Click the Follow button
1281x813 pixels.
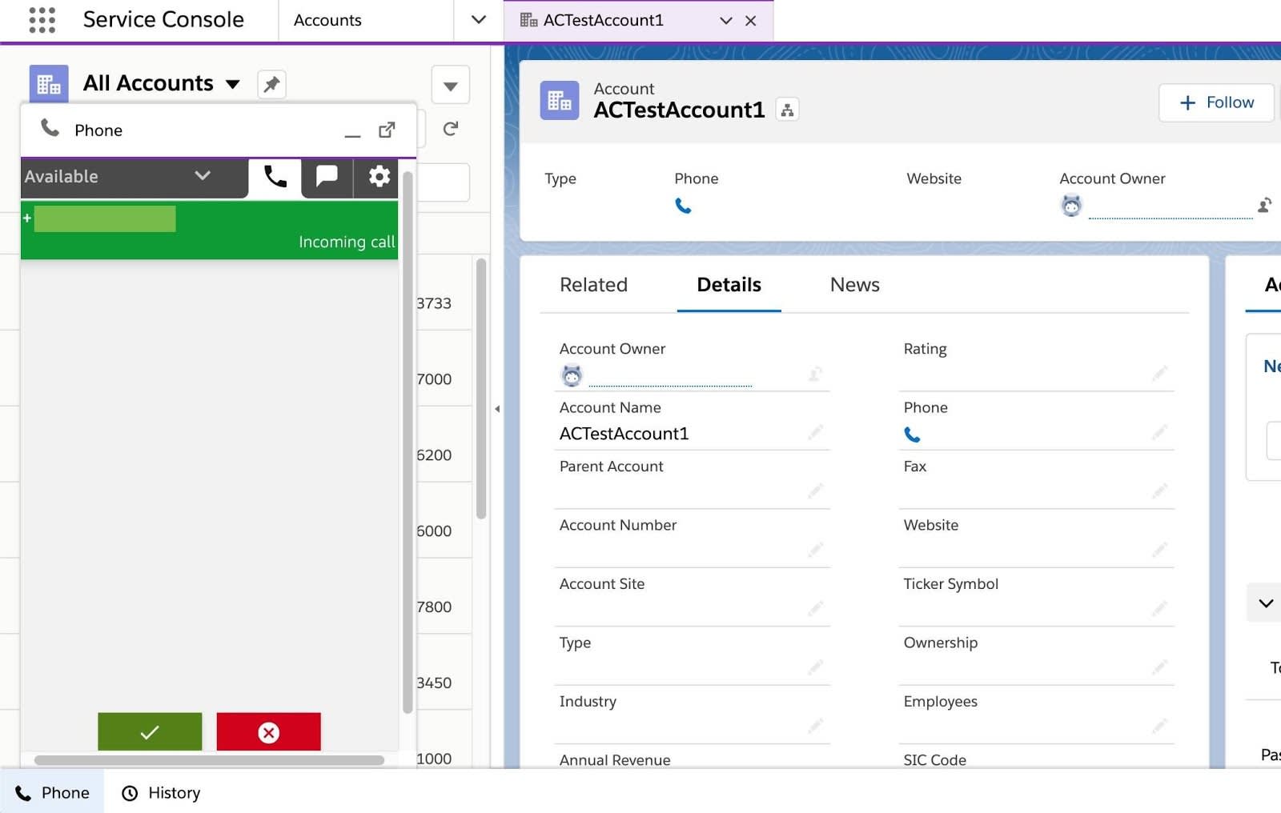[x=1216, y=102]
